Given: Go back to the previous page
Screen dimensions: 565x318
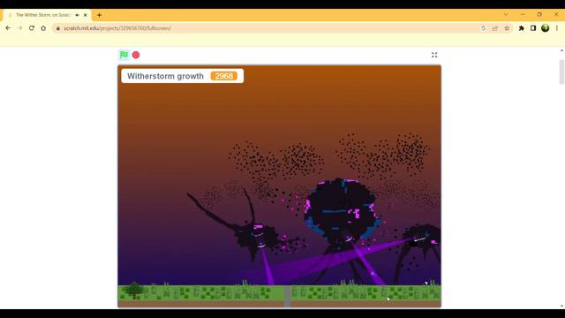Looking at the screenshot, I should point(8,28).
